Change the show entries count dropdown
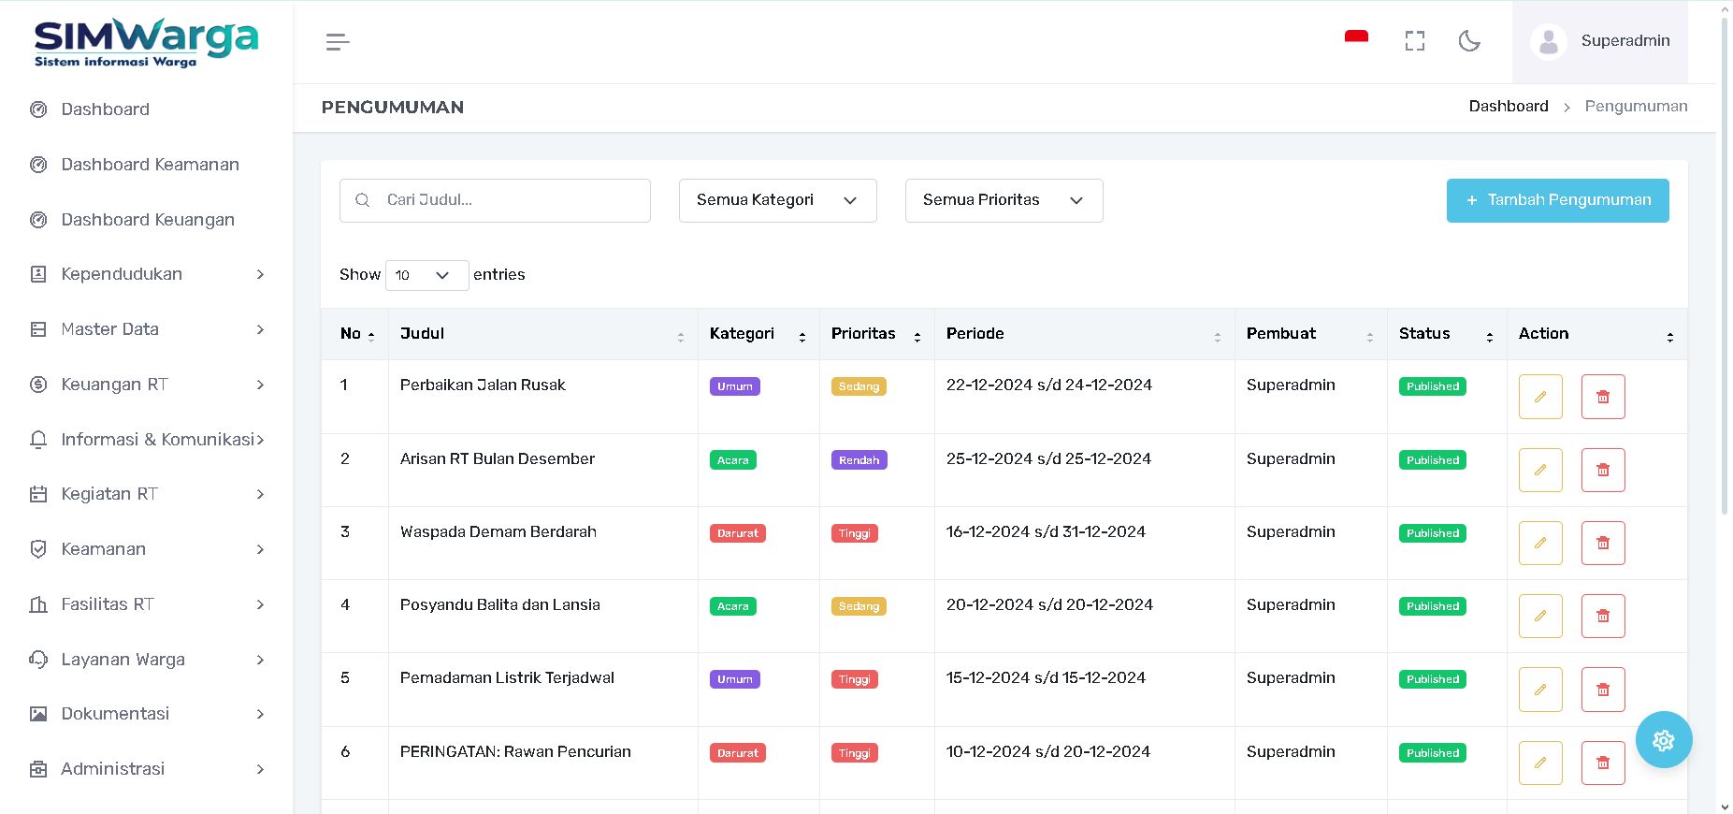This screenshot has height=814, width=1733. click(x=426, y=275)
